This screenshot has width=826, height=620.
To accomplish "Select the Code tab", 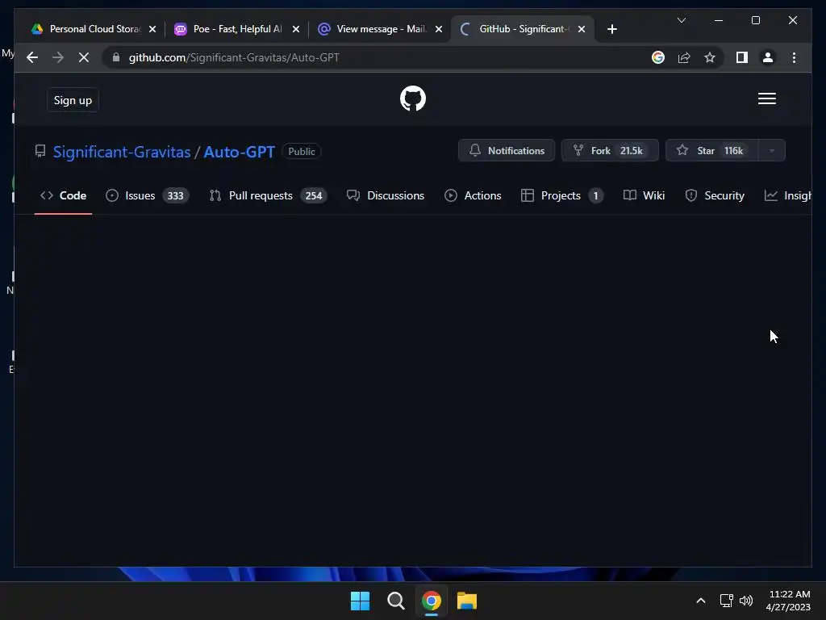I will tap(63, 195).
